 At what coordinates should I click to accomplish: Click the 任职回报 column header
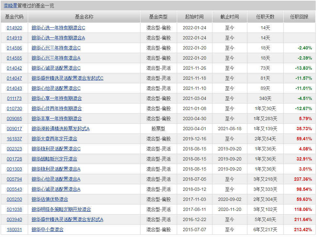(299, 17)
